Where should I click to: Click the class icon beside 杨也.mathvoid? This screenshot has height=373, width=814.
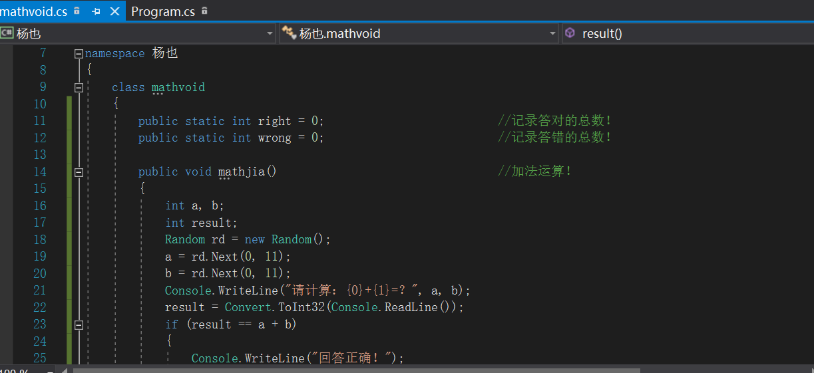click(289, 33)
